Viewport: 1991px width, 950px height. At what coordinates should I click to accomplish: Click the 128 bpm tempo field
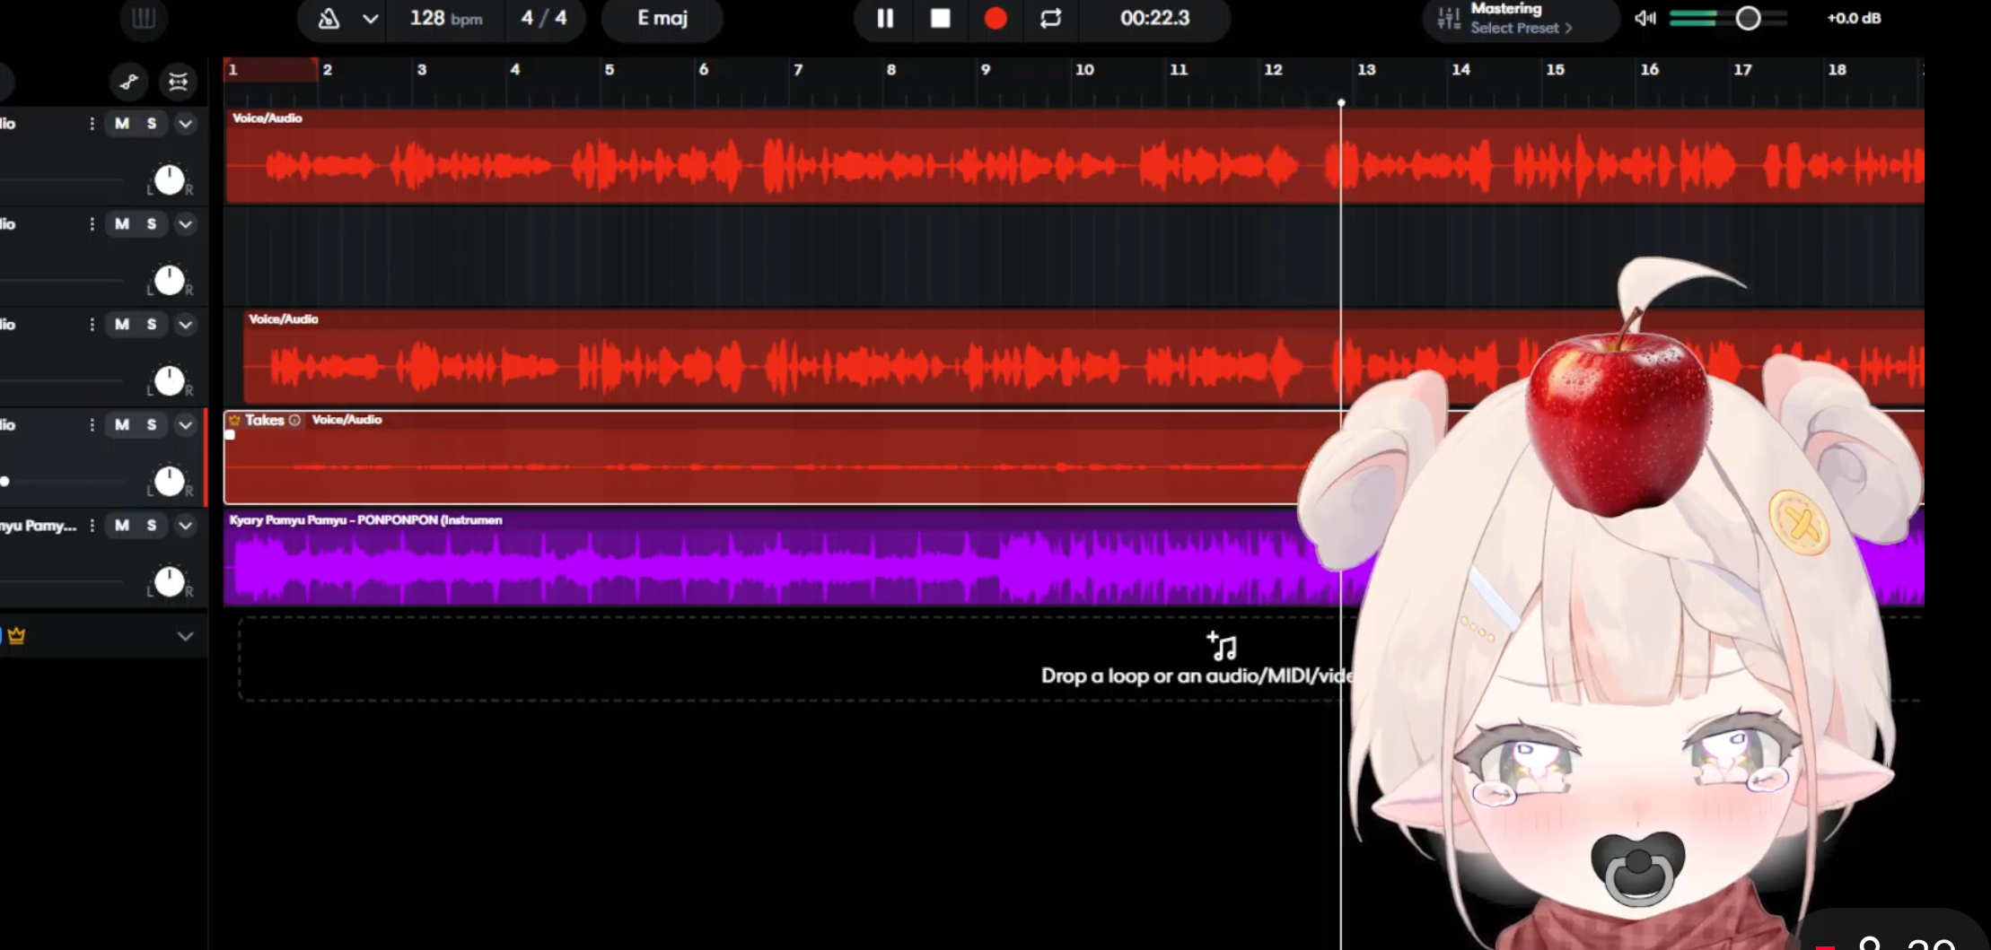tap(445, 18)
